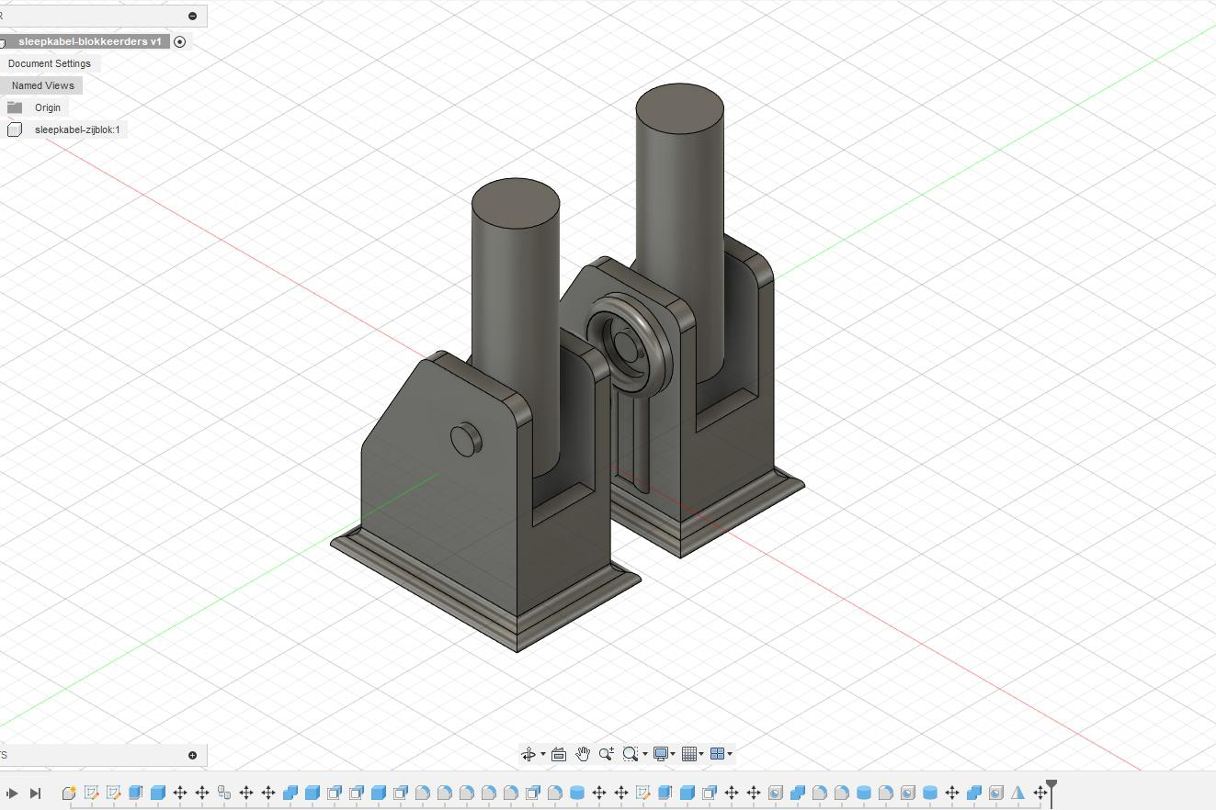Collapse the browser panel with minus button
The height and width of the screenshot is (810, 1216).
192,16
